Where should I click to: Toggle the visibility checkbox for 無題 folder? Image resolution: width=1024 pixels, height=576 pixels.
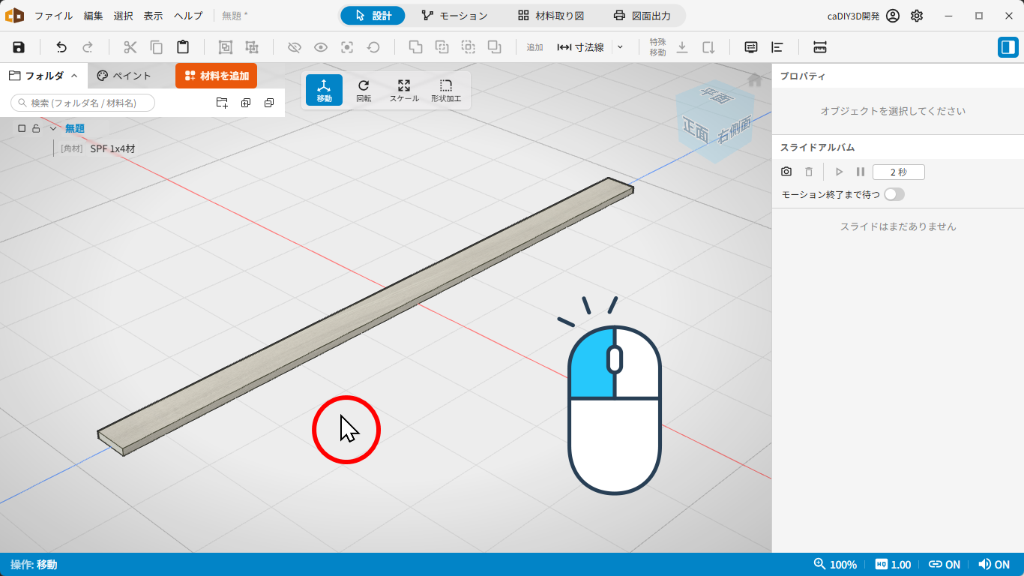coord(22,128)
